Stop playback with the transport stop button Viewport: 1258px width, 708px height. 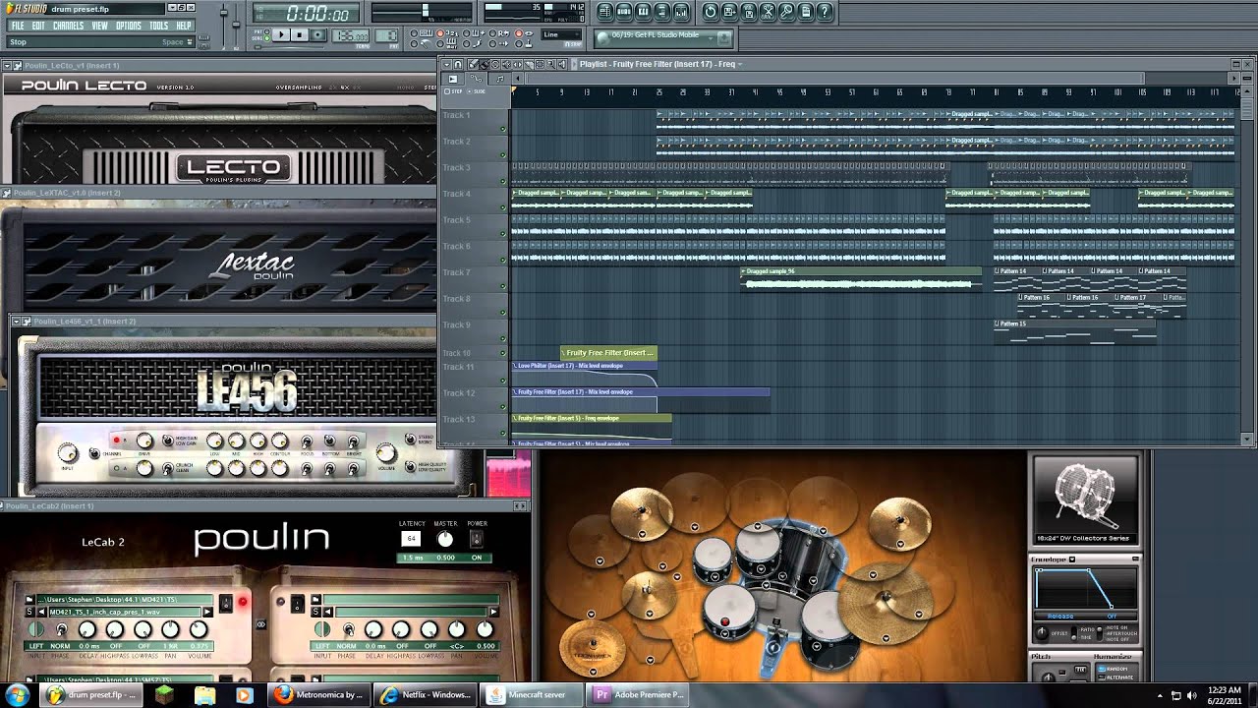click(300, 34)
